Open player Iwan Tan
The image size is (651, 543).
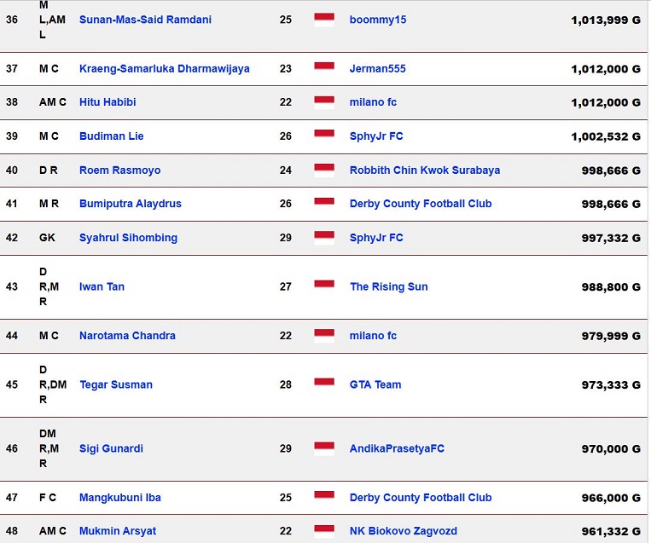(102, 286)
